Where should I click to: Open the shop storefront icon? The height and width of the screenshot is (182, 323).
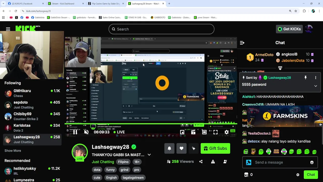[246, 175]
